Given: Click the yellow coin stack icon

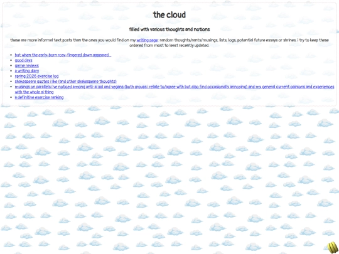Looking at the screenshot, I should pyautogui.click(x=333, y=247).
